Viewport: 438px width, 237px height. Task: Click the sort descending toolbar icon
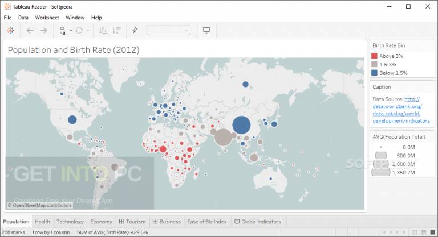click(117, 30)
